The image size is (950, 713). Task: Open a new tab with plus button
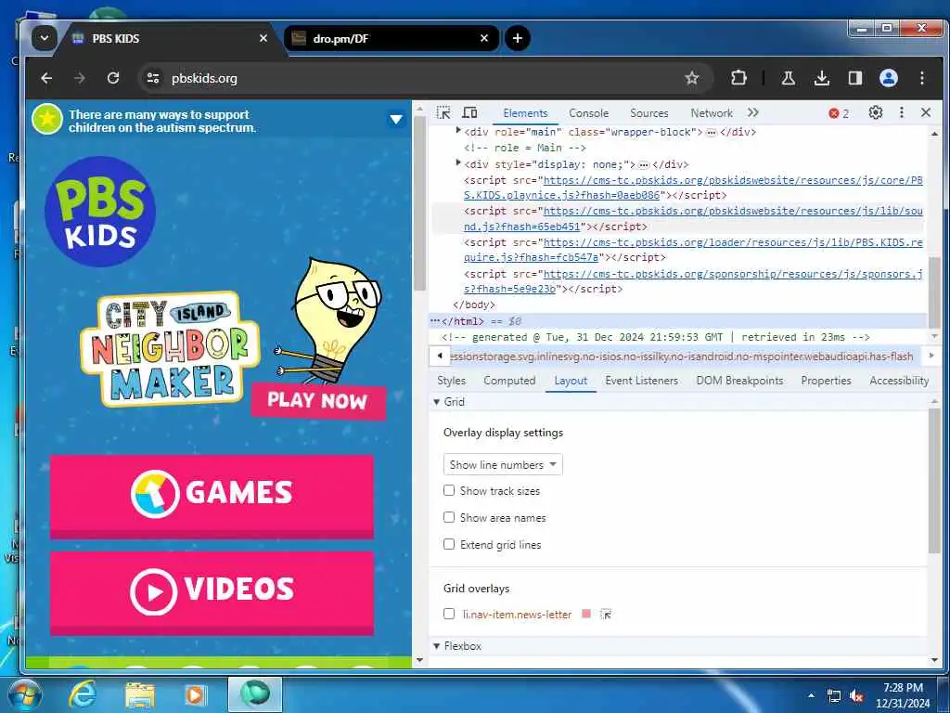click(x=518, y=38)
